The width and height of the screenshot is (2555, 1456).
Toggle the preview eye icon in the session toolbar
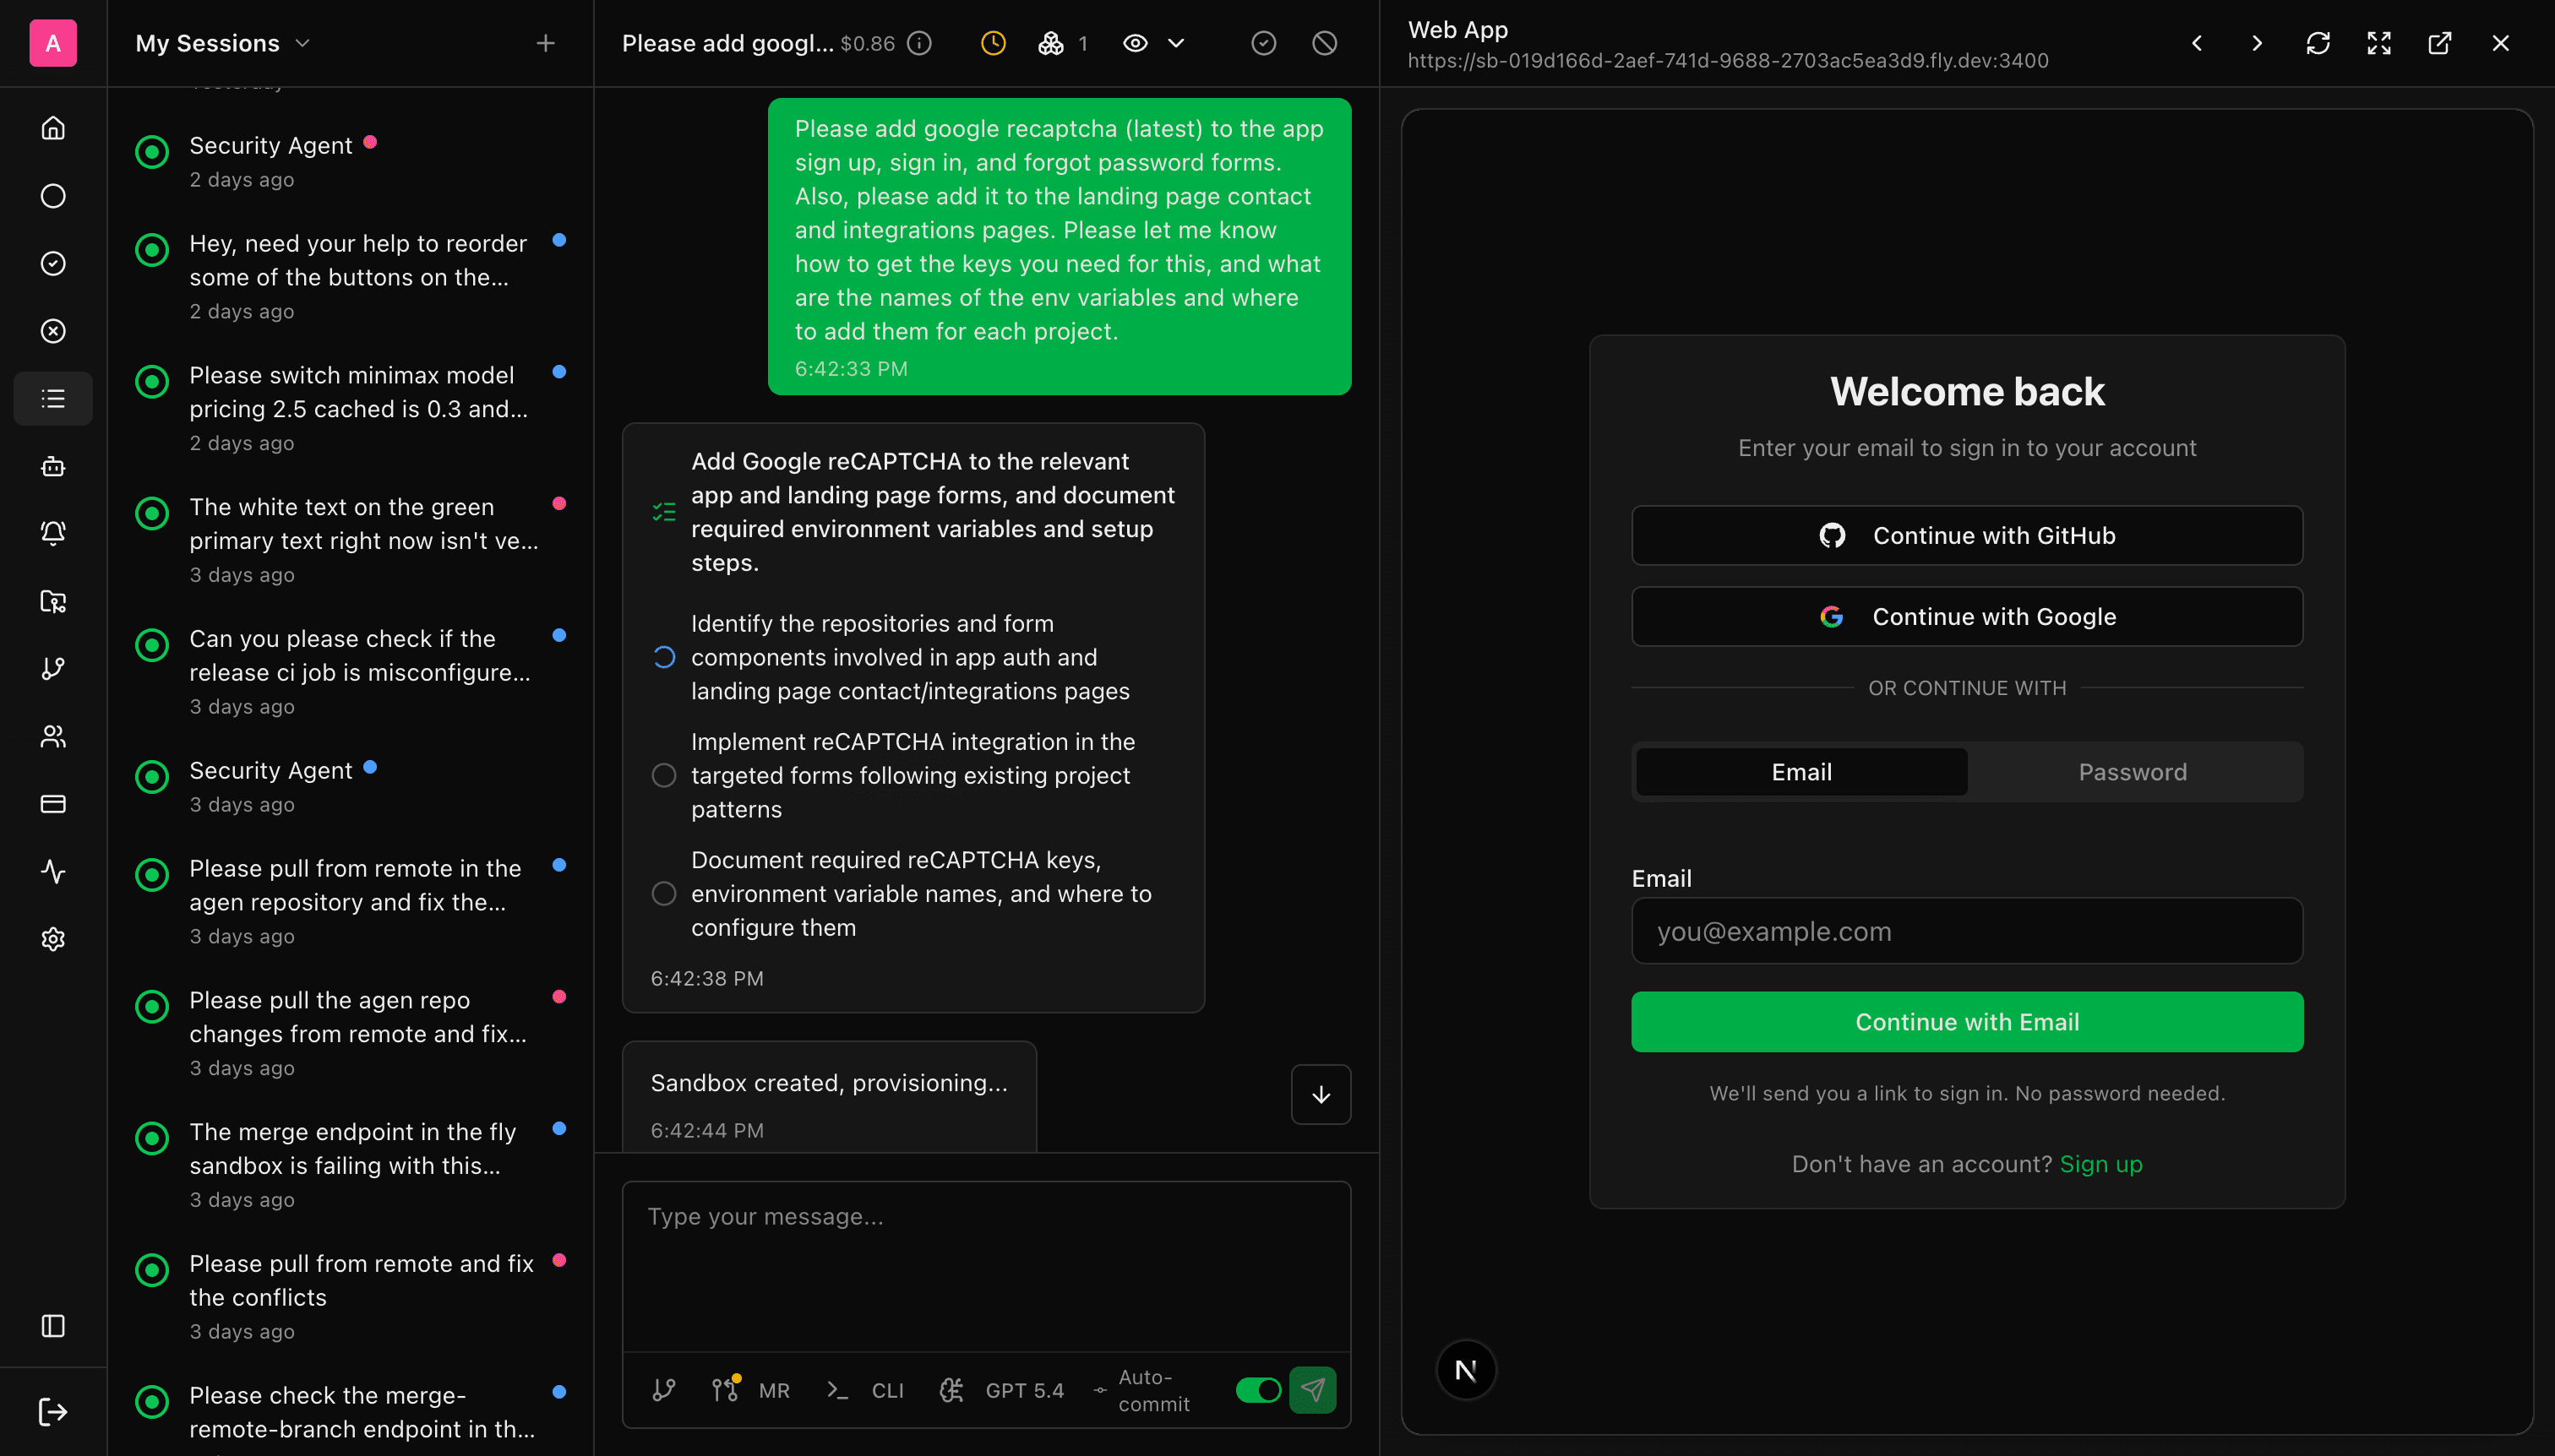pyautogui.click(x=1134, y=43)
